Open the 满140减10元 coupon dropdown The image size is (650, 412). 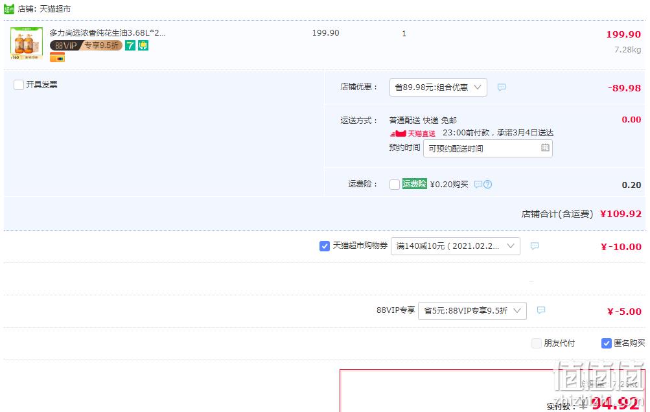pos(455,246)
